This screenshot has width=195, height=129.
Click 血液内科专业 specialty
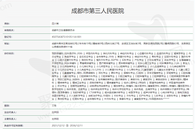click(x=163, y=54)
